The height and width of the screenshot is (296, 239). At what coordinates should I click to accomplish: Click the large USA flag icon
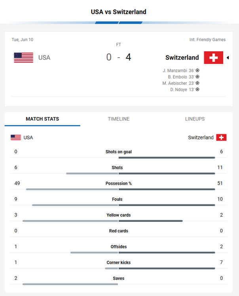[x=24, y=58]
